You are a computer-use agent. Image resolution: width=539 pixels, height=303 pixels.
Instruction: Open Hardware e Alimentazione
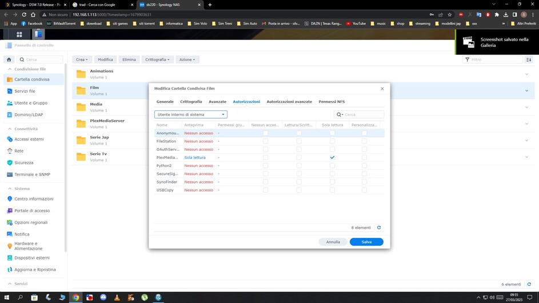tap(34, 246)
